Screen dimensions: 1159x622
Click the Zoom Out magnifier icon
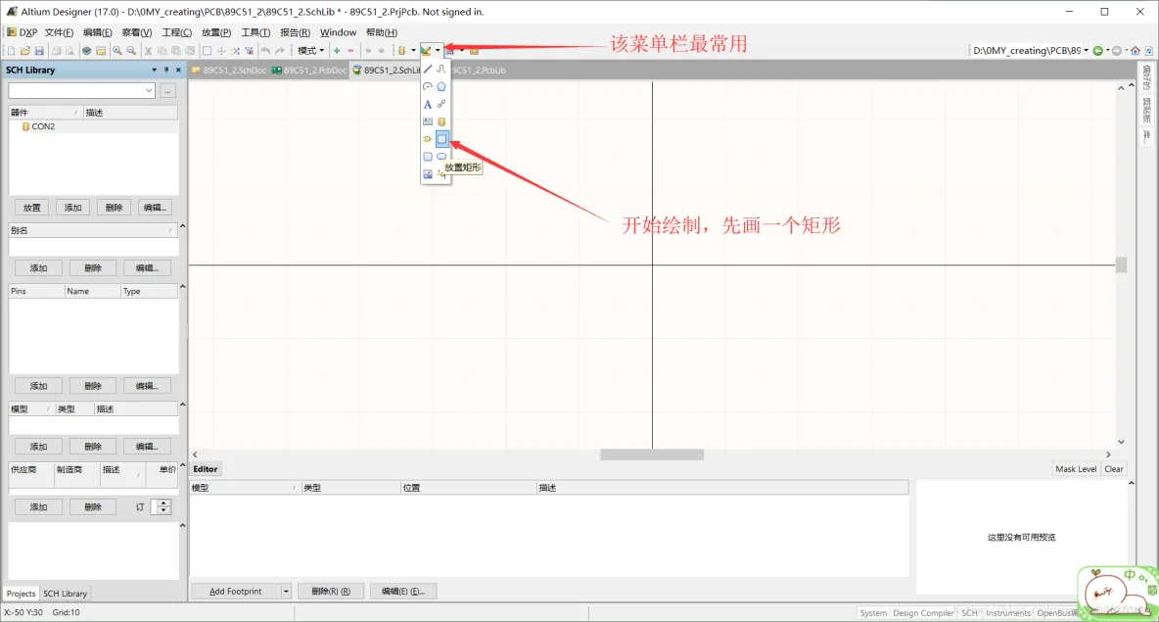131,50
